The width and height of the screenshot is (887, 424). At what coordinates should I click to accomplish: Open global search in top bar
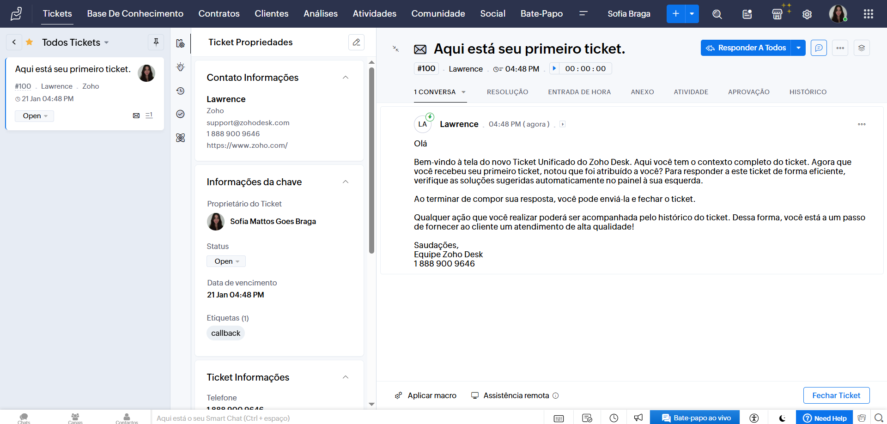717,14
